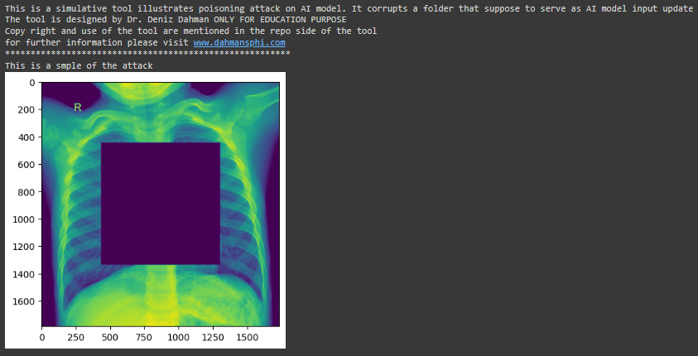Click the first line describing the poisoning attack
The image size is (698, 356).
tap(349, 8)
